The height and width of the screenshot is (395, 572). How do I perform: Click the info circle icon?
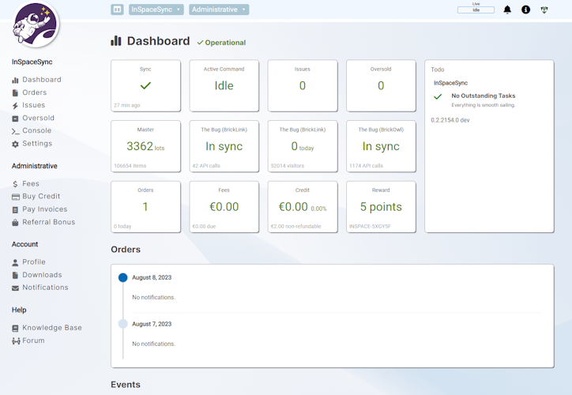pos(525,9)
